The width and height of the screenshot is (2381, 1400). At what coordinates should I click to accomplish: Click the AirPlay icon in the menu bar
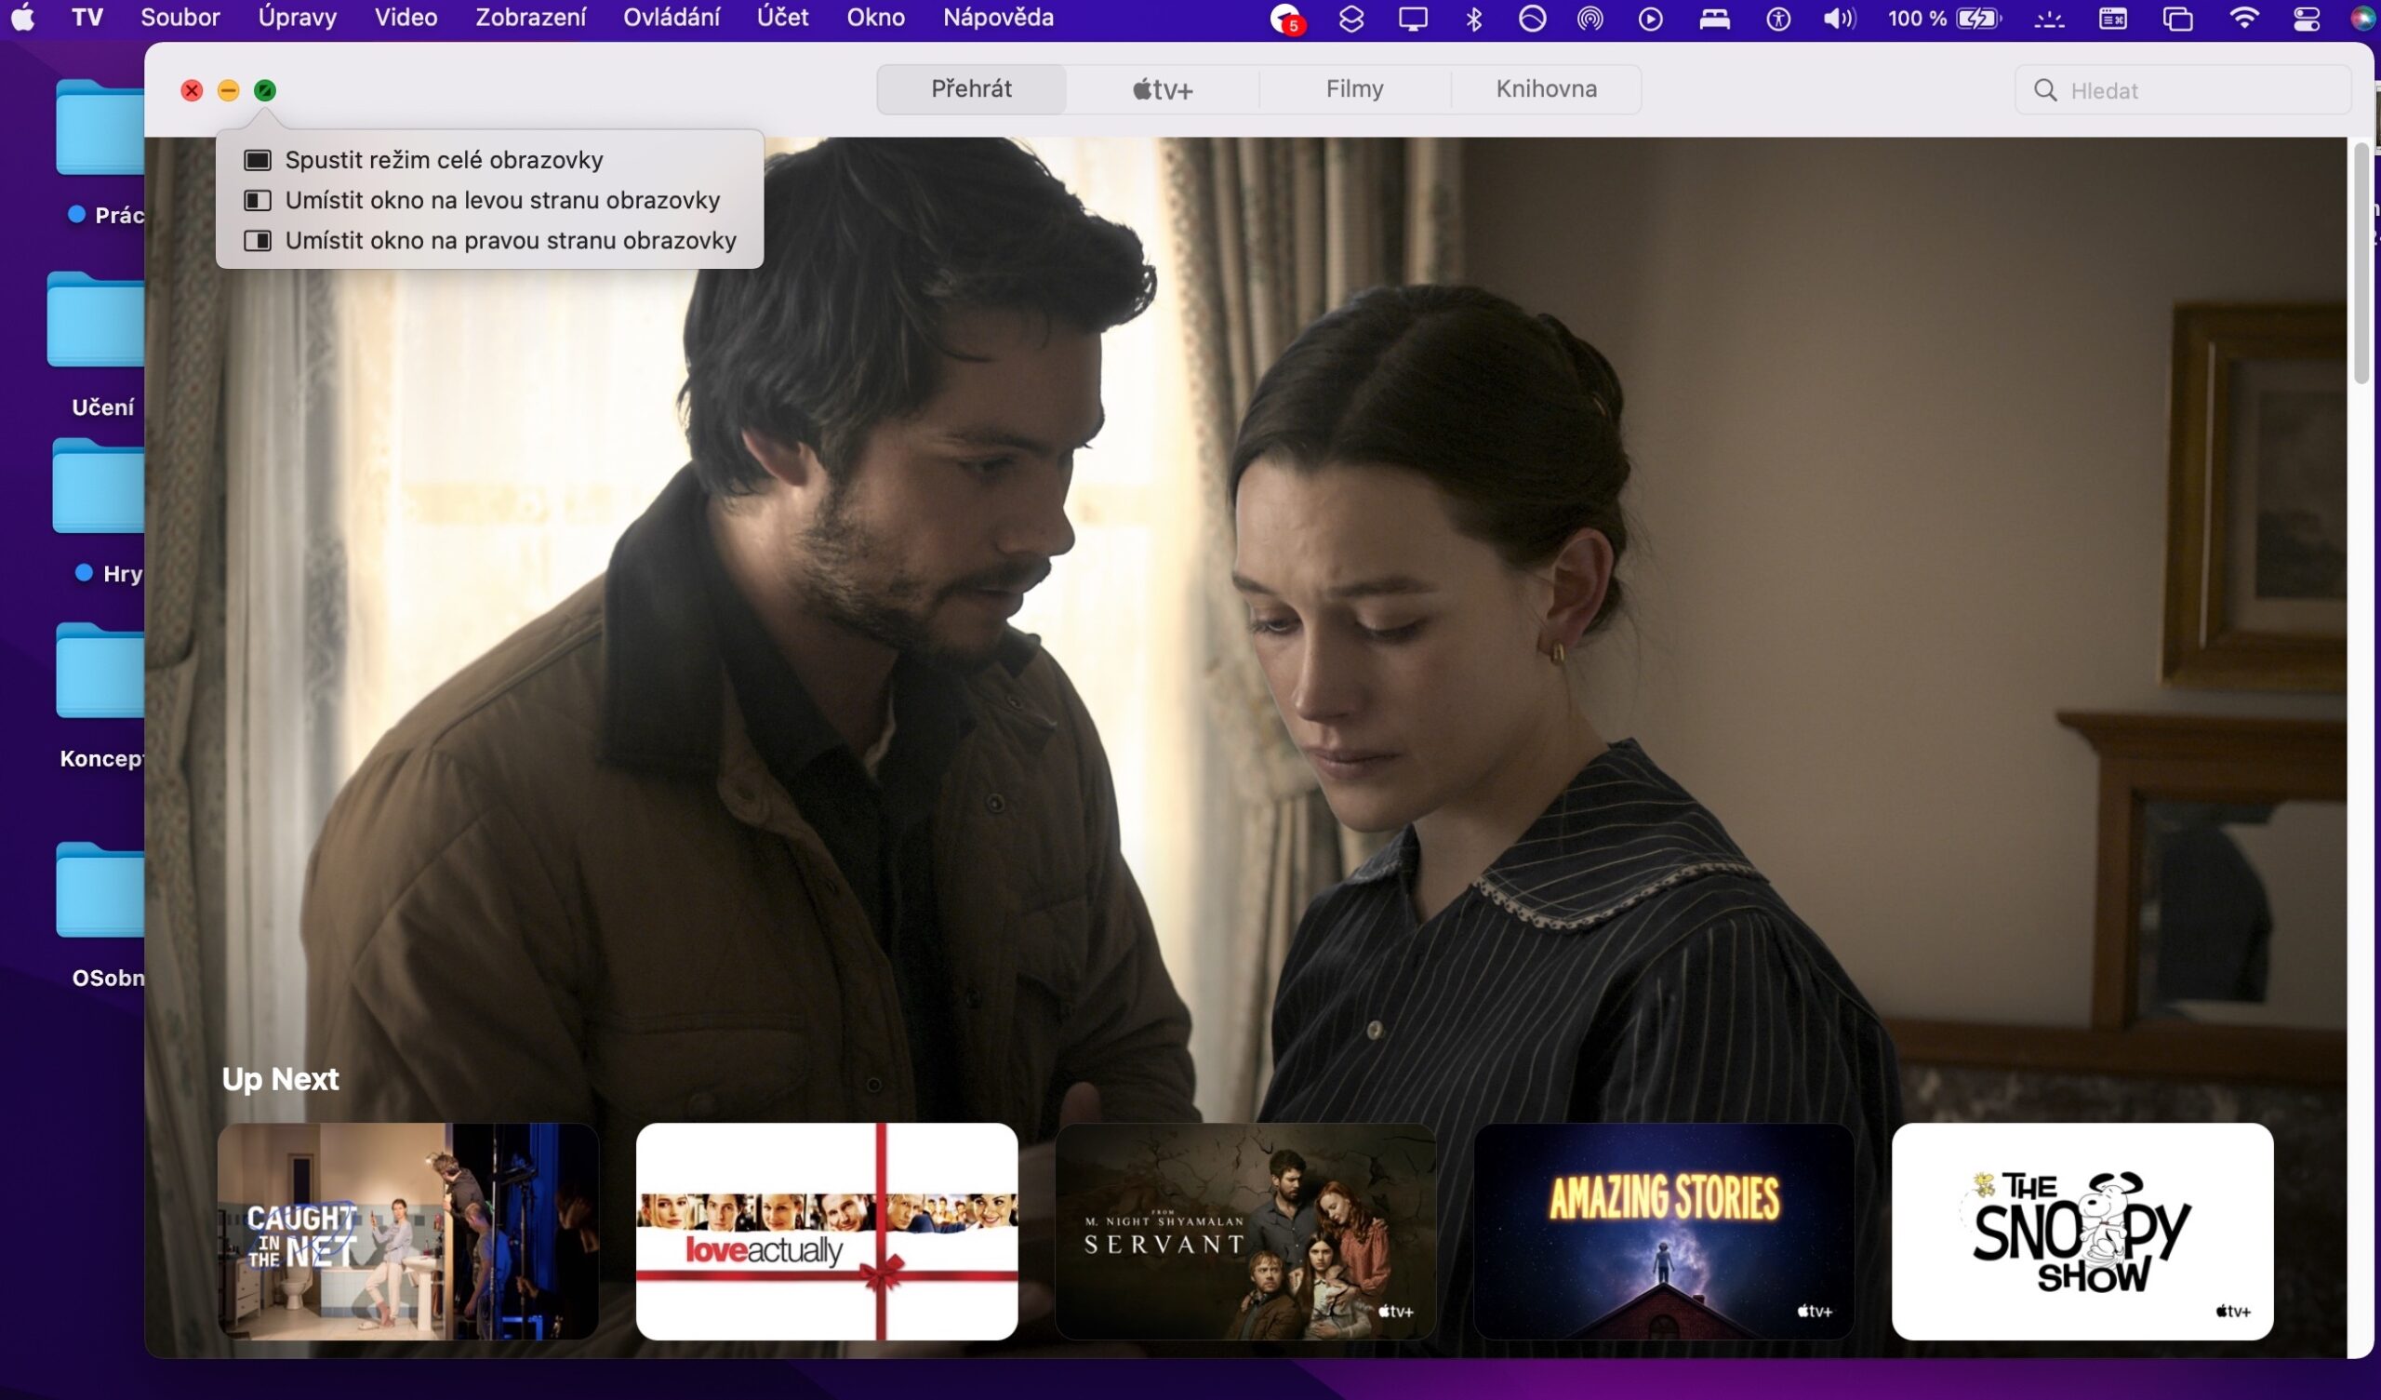coord(1591,18)
